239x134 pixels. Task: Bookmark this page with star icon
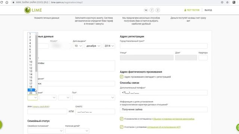coord(227,2)
